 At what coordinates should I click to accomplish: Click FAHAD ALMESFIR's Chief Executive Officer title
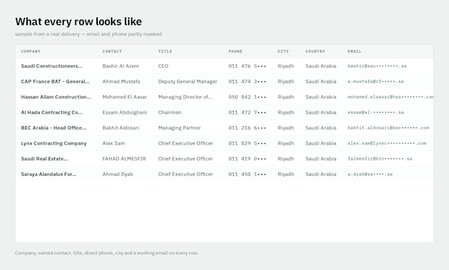coord(186,158)
